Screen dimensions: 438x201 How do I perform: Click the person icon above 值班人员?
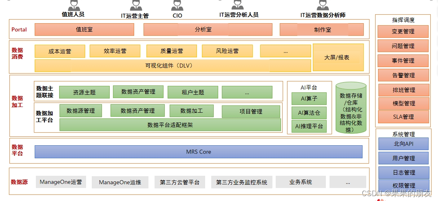coord(74,5)
